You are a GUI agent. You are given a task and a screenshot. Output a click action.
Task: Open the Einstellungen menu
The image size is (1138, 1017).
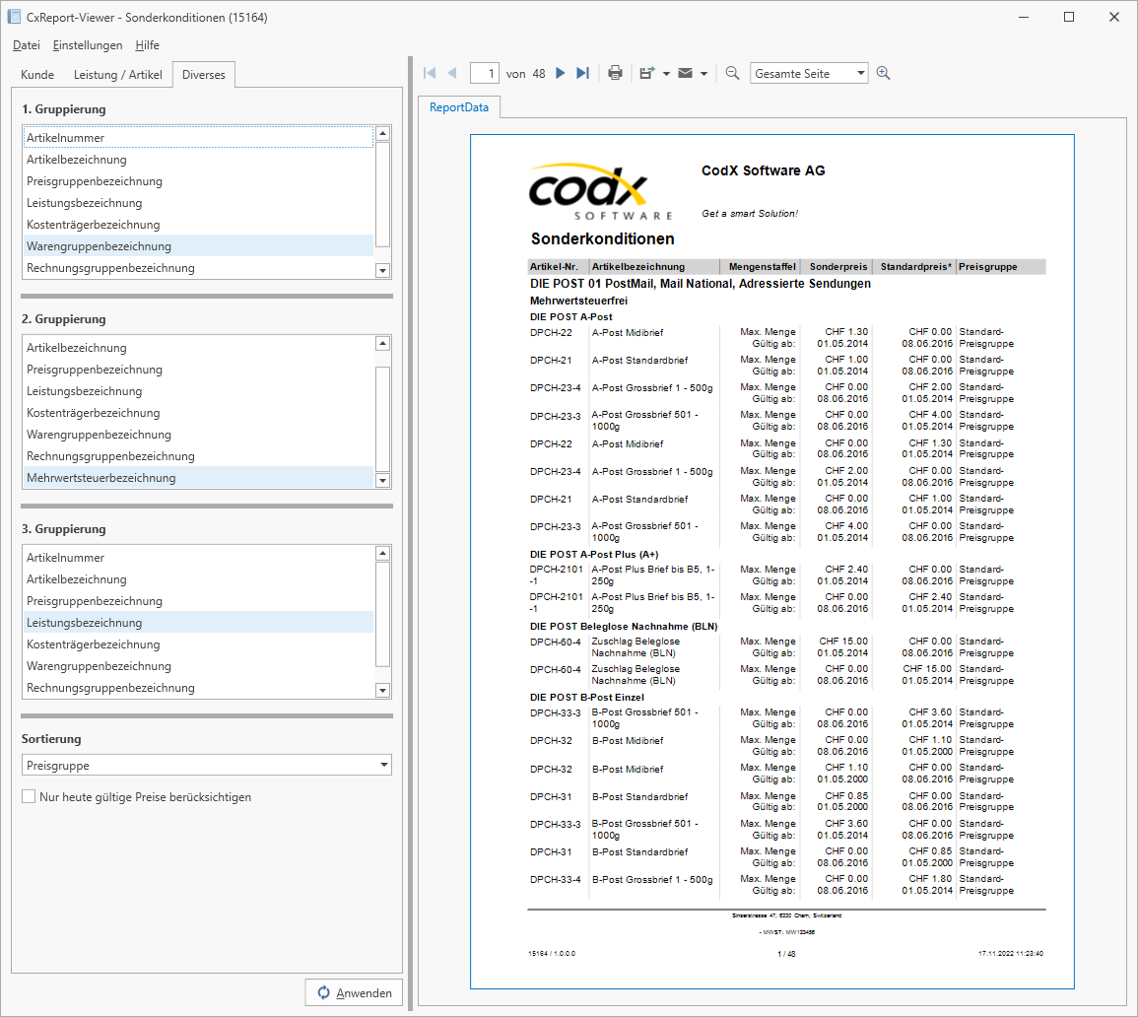[x=88, y=45]
